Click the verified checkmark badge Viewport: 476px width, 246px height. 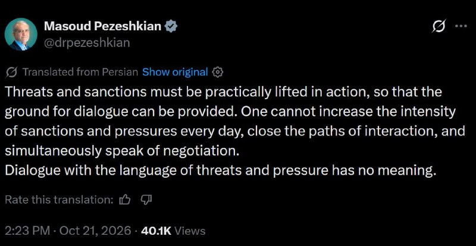[171, 27]
